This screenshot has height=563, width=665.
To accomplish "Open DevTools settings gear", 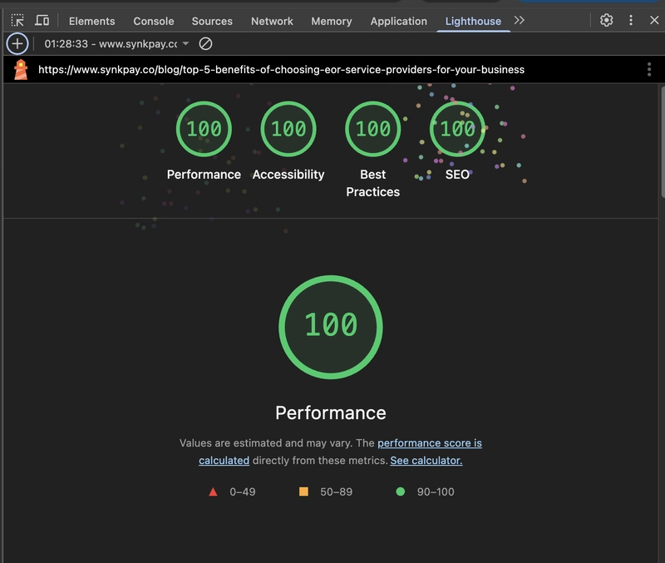I will pyautogui.click(x=607, y=21).
